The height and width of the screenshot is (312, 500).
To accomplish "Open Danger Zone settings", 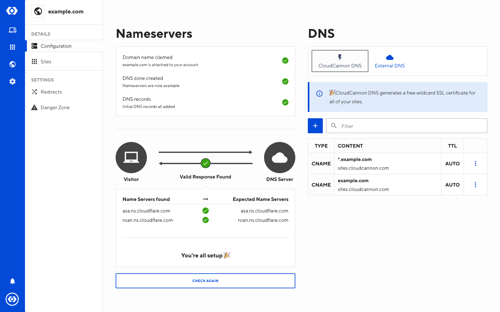I will coord(55,108).
